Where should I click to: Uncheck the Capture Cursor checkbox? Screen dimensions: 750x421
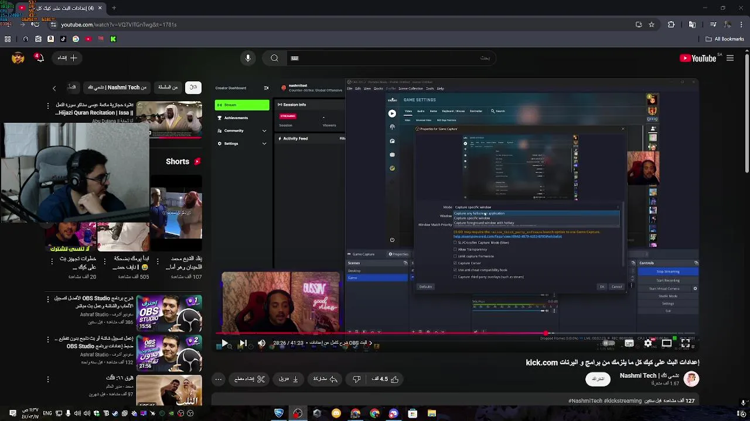(x=455, y=263)
